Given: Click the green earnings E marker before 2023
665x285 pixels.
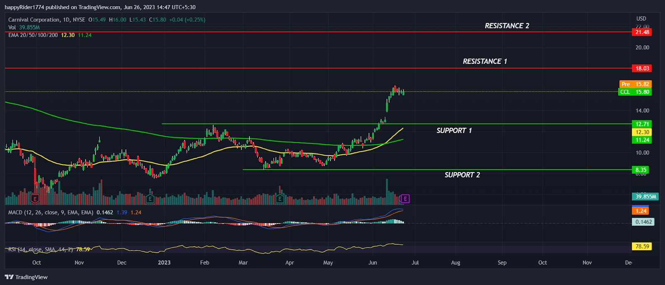Looking at the screenshot, I should click(x=150, y=199).
